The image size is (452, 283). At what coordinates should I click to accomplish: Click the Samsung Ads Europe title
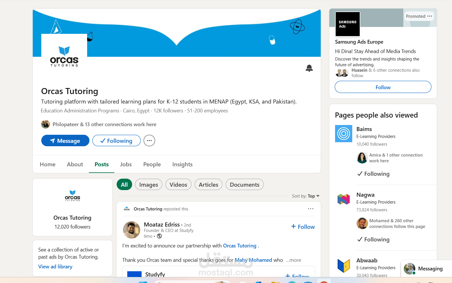pos(359,42)
